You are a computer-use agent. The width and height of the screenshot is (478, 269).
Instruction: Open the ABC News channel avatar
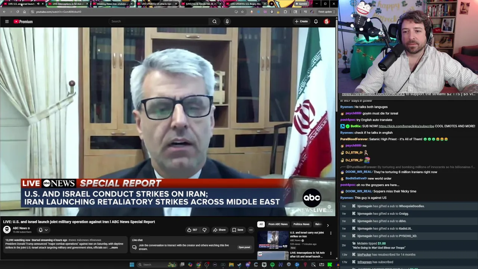coord(7,229)
